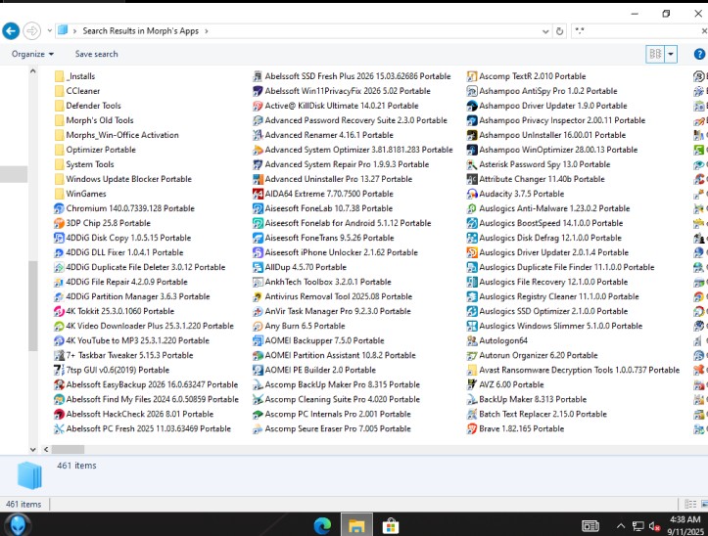
Task: Select AnVir Task Manager Pro 9.2.3.0
Action: [x=338, y=311]
